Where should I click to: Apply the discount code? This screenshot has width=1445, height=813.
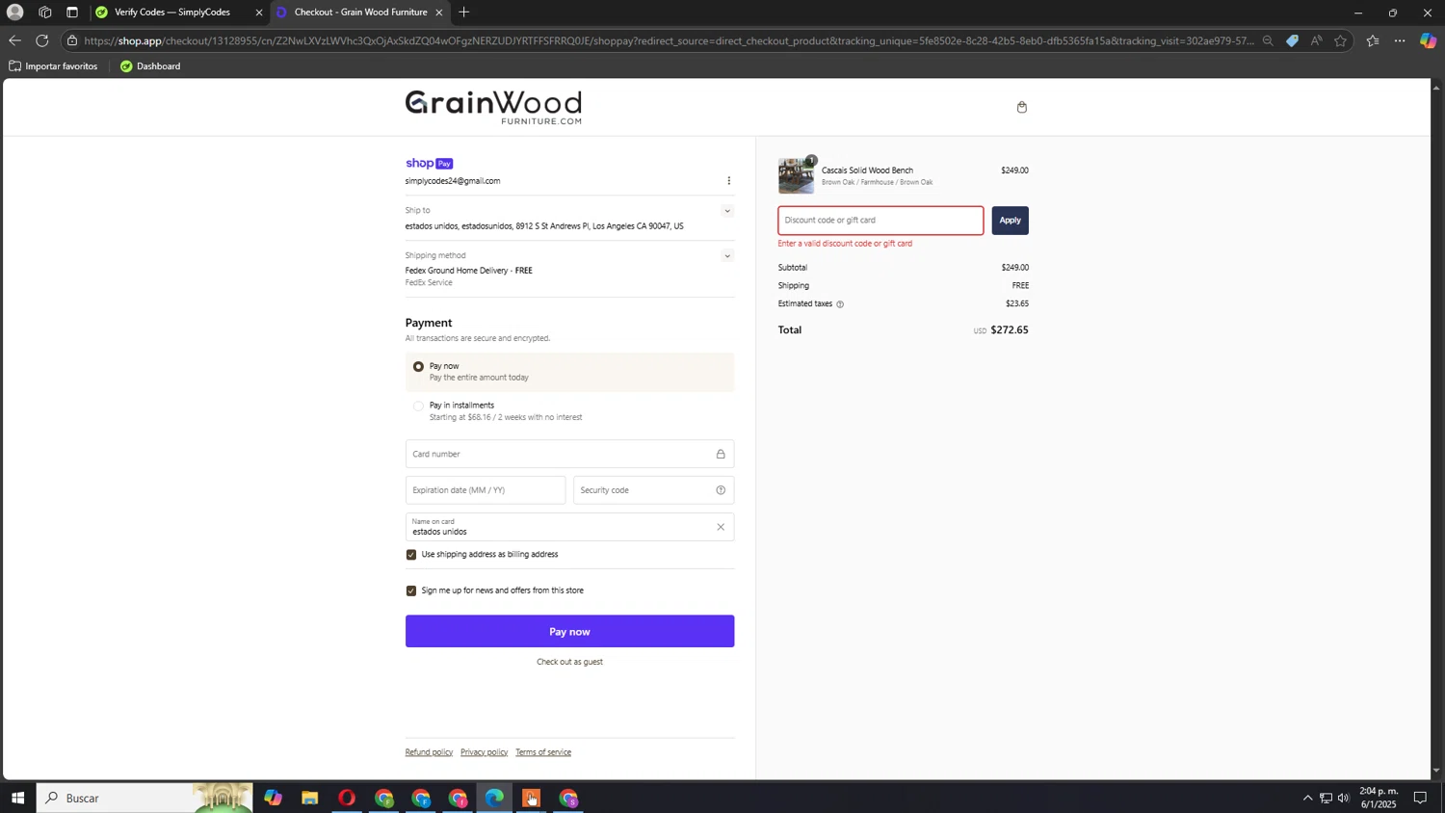pyautogui.click(x=1010, y=221)
